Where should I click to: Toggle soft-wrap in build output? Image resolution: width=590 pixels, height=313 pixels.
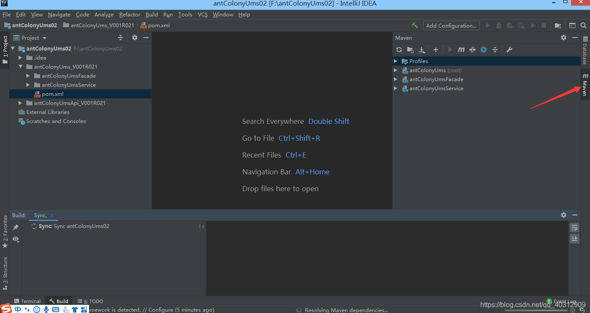[x=574, y=227]
